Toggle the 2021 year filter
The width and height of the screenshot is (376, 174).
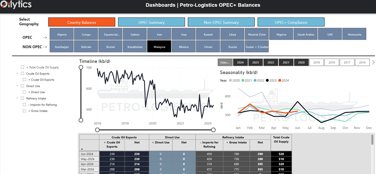tap(286, 62)
